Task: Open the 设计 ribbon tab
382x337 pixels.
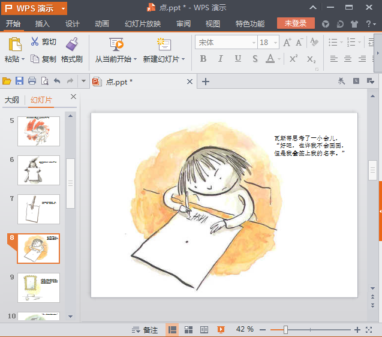Action: (x=73, y=23)
